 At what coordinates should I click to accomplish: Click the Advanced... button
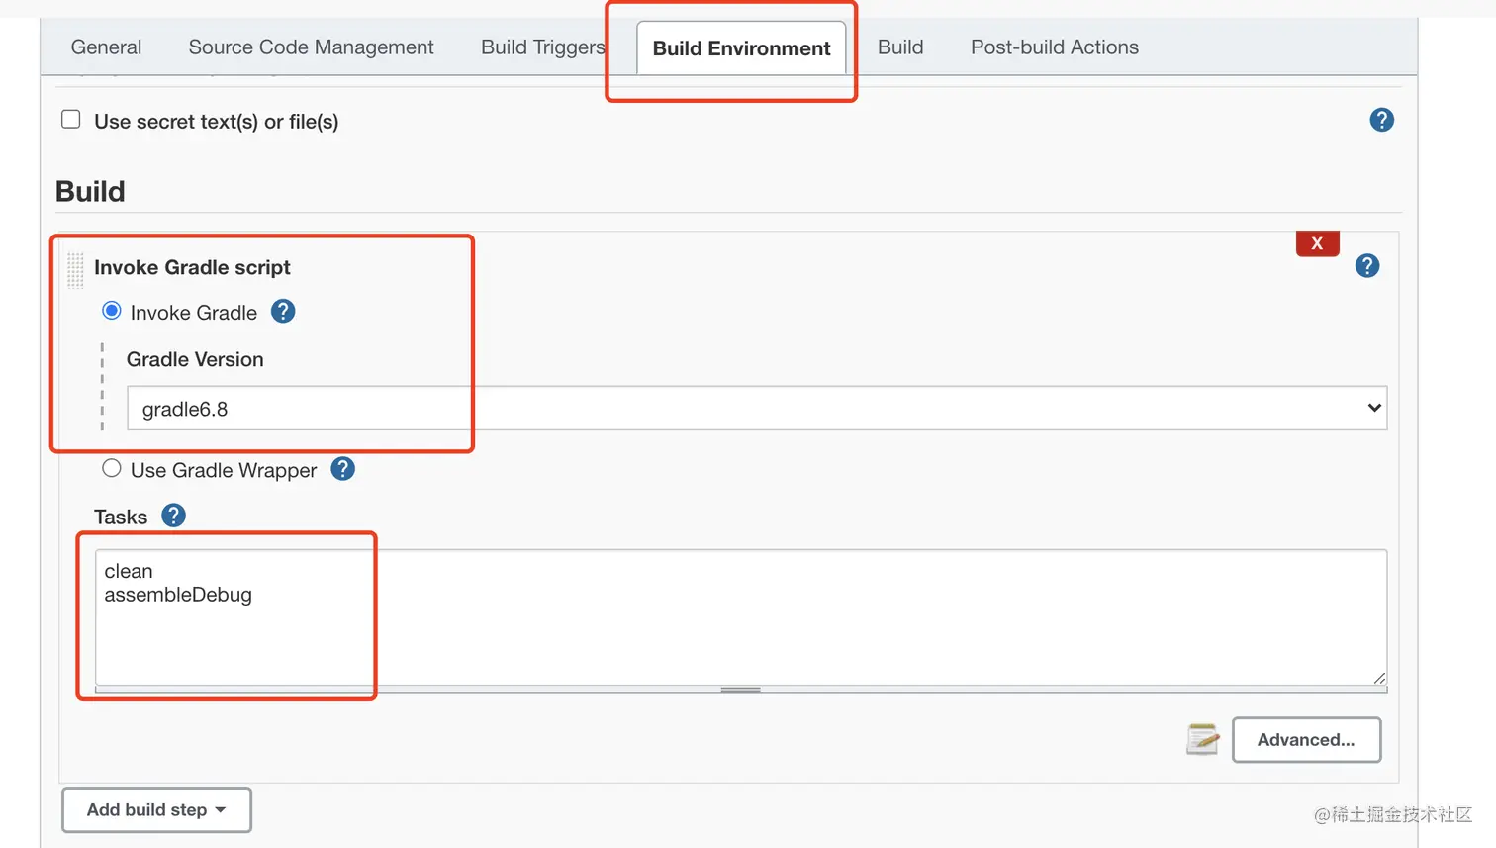coord(1305,740)
